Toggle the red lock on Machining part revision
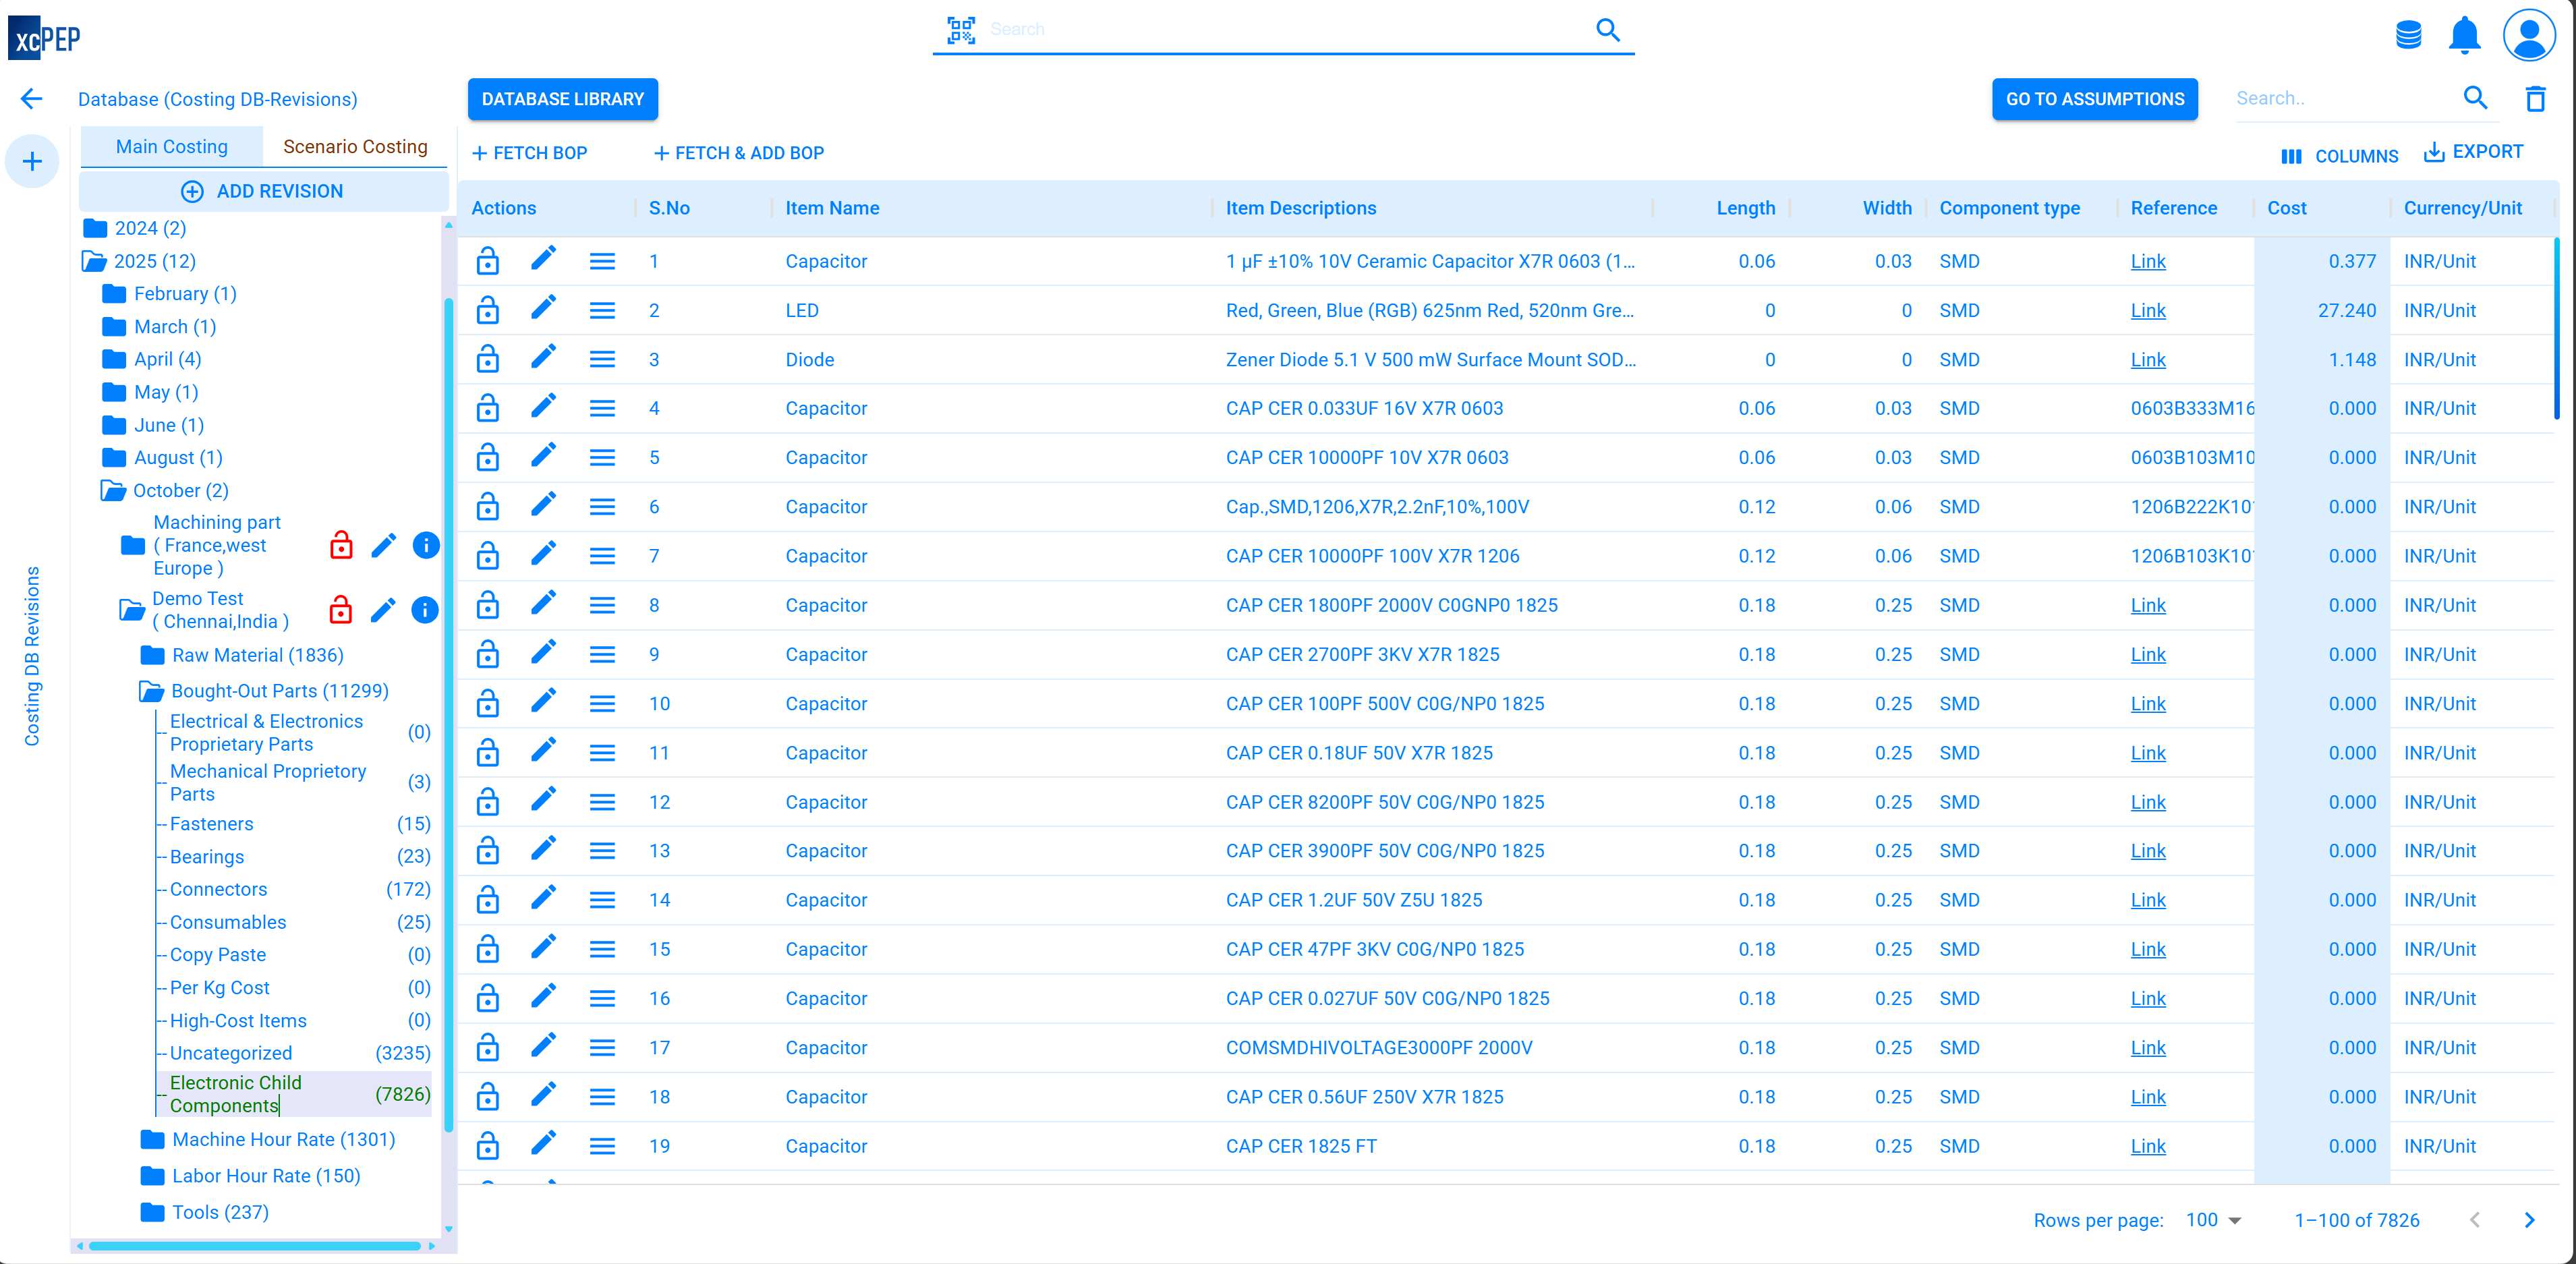The width and height of the screenshot is (2576, 1264). 341,546
